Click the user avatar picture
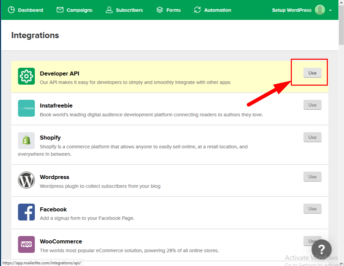344x266 pixels. coord(320,10)
